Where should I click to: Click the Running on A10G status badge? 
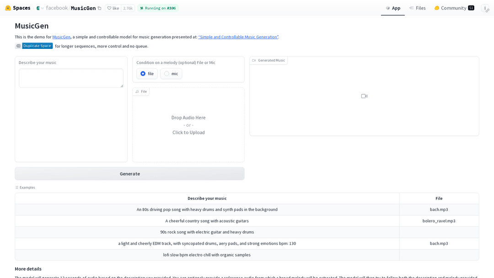(158, 8)
